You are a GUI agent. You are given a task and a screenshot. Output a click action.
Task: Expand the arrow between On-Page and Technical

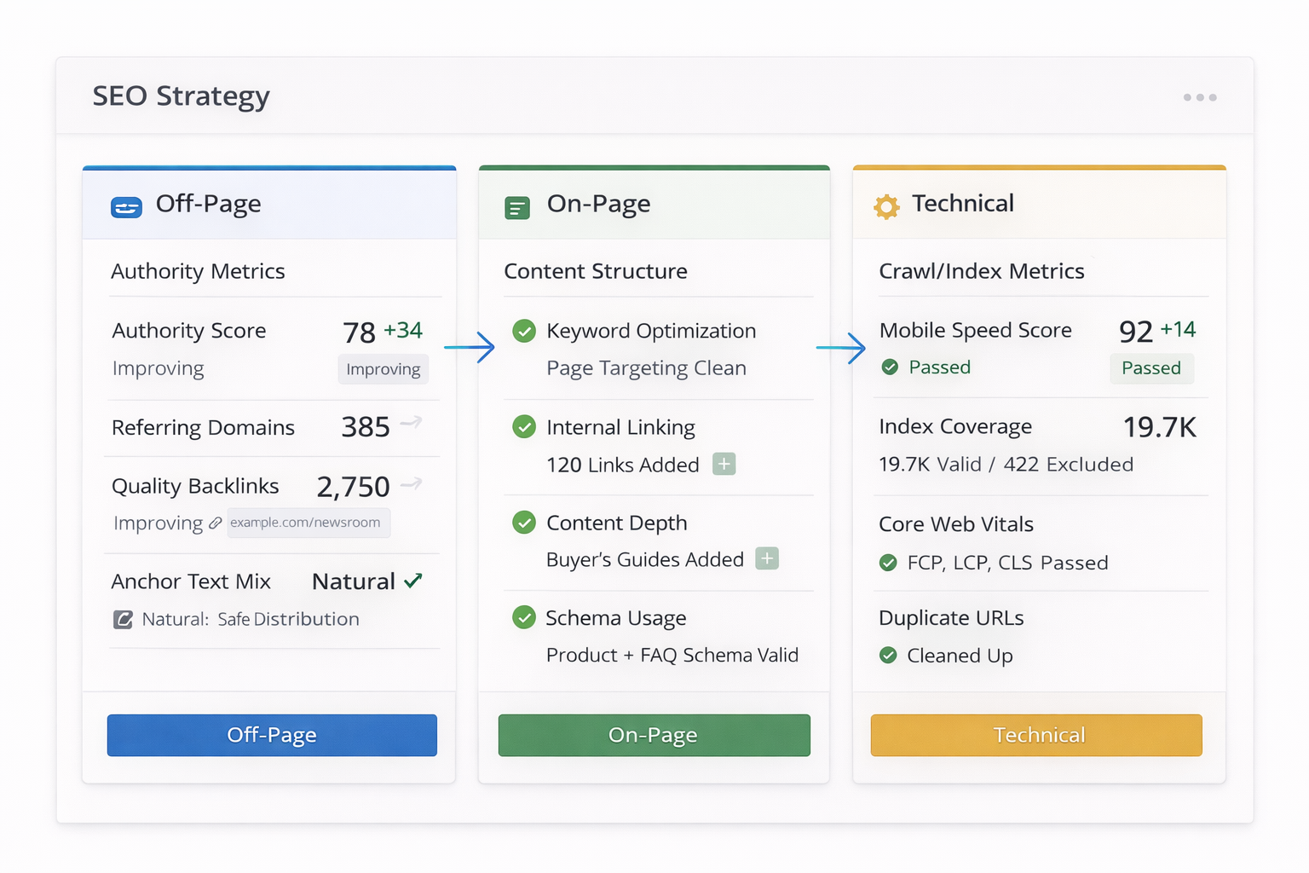[x=840, y=347]
